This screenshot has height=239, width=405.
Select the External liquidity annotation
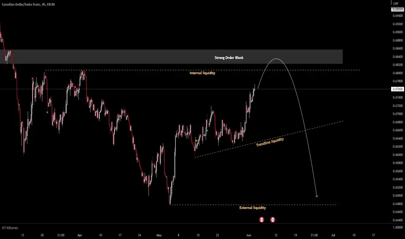(252, 208)
